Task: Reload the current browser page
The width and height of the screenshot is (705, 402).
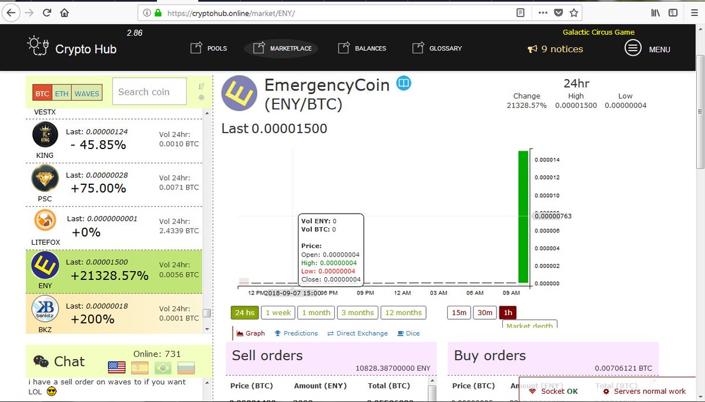Action: point(47,12)
